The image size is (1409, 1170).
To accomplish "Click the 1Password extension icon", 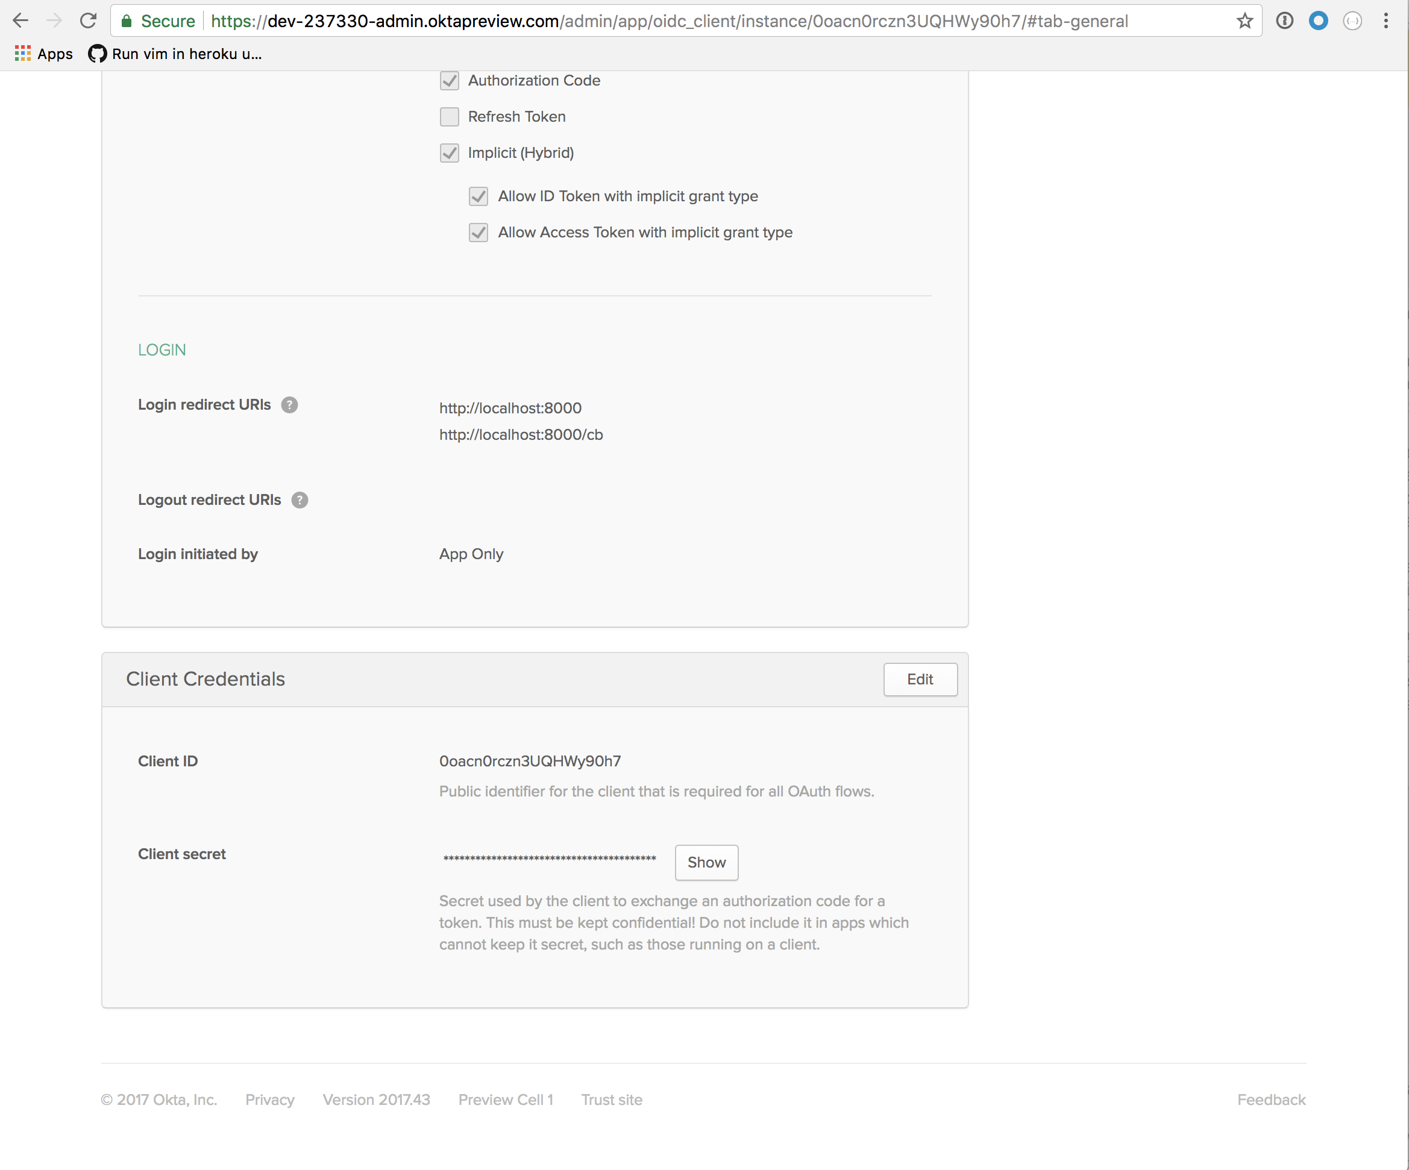I will point(1284,21).
